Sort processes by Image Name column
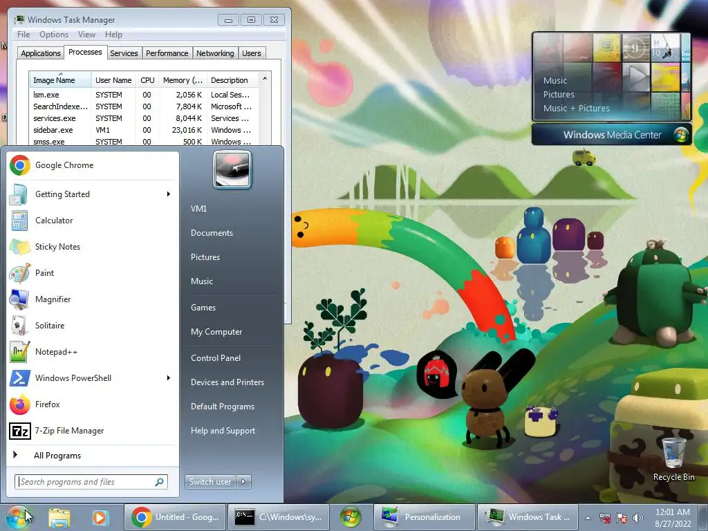Viewport: 708px width, 531px height. coord(60,80)
